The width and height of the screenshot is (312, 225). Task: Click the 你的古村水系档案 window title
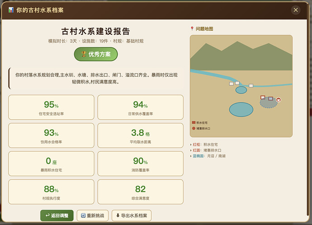pyautogui.click(x=40, y=10)
